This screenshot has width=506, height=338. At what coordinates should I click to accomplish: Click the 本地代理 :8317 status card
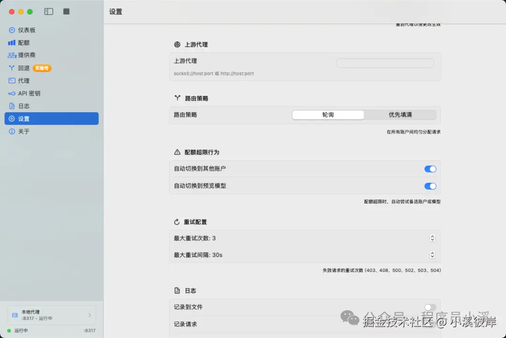click(52, 315)
